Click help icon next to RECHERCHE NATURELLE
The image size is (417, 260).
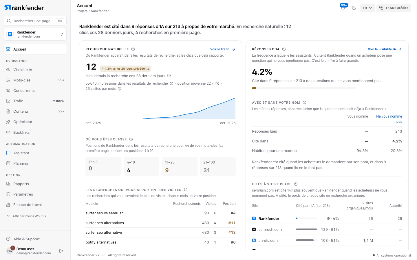(133, 49)
